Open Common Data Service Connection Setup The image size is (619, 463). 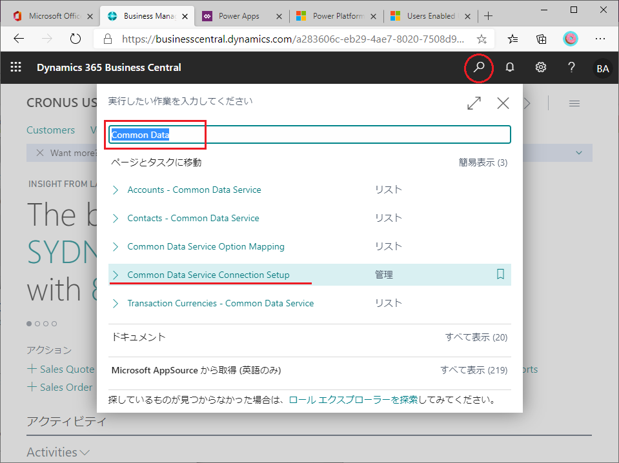tap(208, 275)
